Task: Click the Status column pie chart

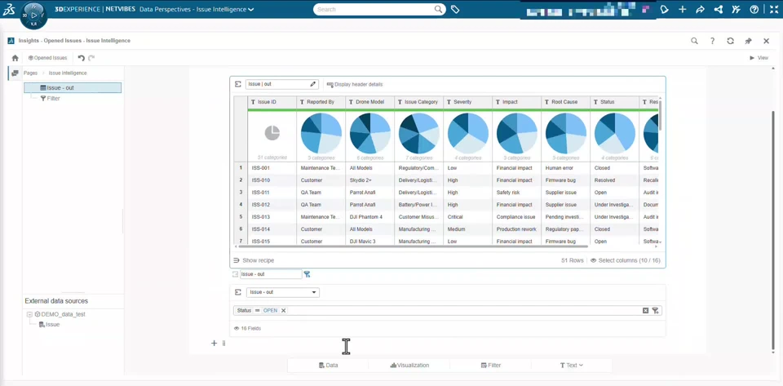Action: click(x=615, y=133)
